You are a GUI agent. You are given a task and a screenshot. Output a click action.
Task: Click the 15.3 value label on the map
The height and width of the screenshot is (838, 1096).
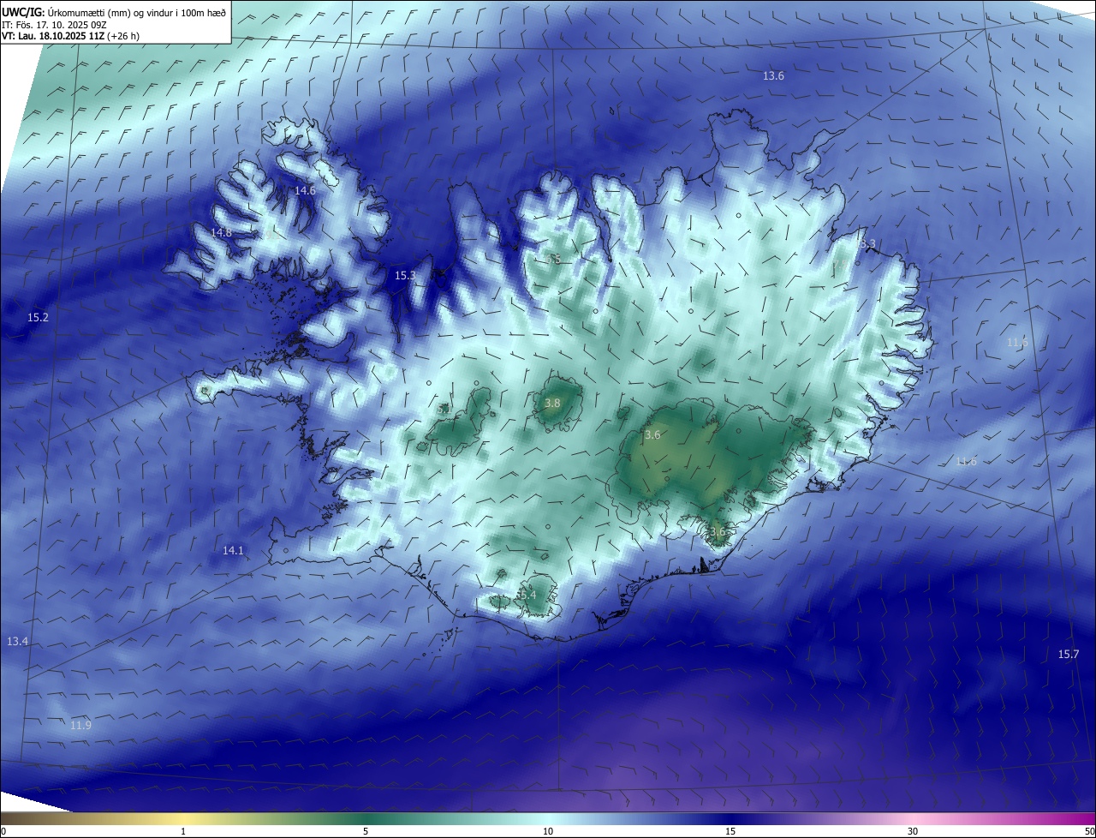click(405, 275)
